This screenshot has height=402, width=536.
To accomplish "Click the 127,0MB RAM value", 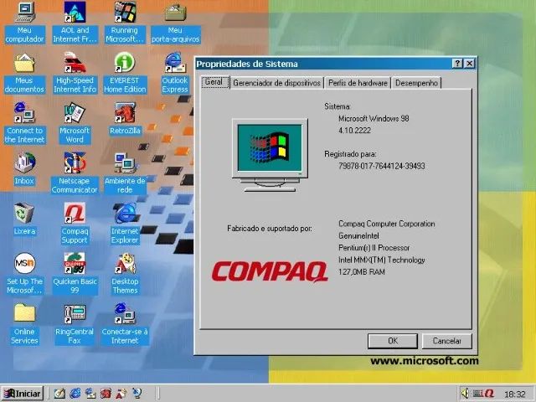I will pyautogui.click(x=362, y=272).
